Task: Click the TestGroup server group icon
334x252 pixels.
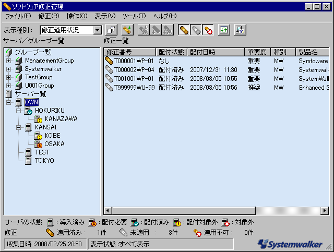Action: [19, 77]
